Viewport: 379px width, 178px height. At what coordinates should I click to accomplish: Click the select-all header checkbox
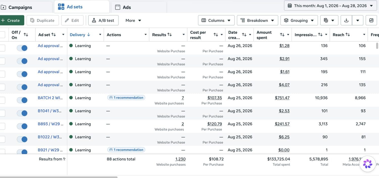click(2, 35)
